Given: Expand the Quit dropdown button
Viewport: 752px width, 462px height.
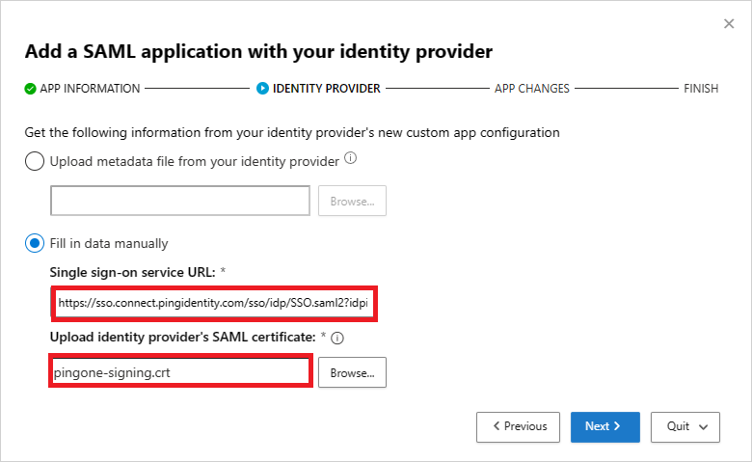Looking at the screenshot, I should pos(685,426).
